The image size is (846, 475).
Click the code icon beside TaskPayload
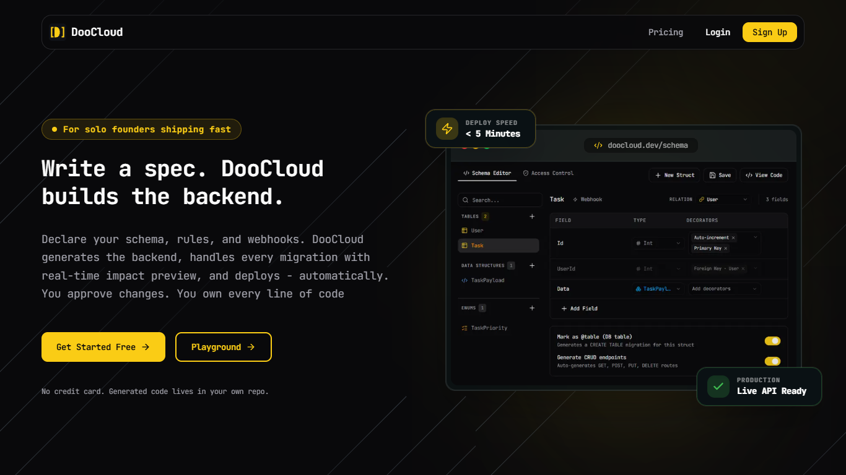click(464, 280)
